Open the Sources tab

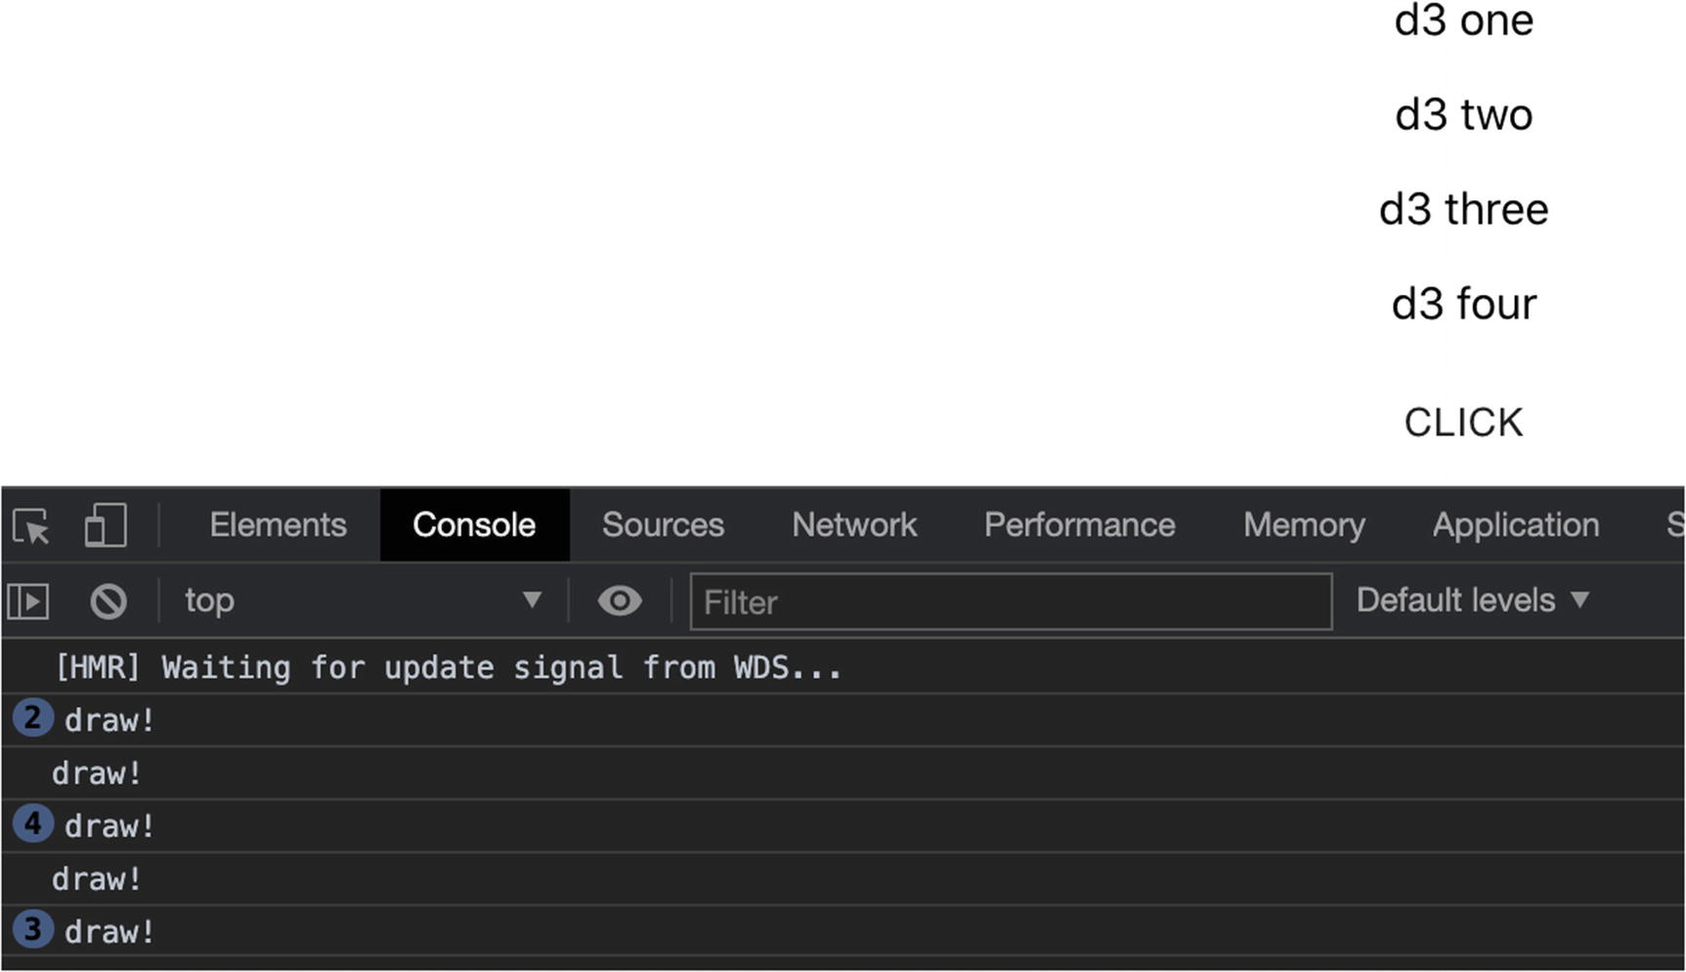pyautogui.click(x=663, y=526)
